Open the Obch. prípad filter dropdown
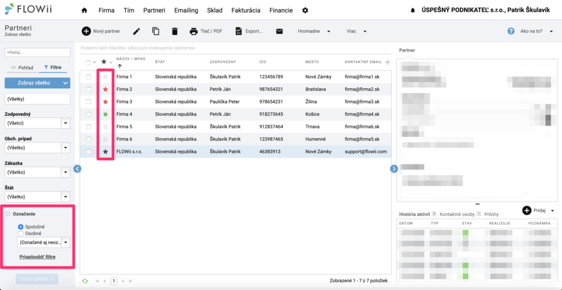The image size is (562, 290). pyautogui.click(x=66, y=147)
